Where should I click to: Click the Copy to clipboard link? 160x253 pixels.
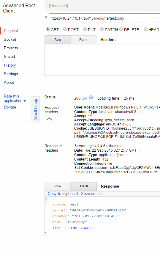coord(63,194)
